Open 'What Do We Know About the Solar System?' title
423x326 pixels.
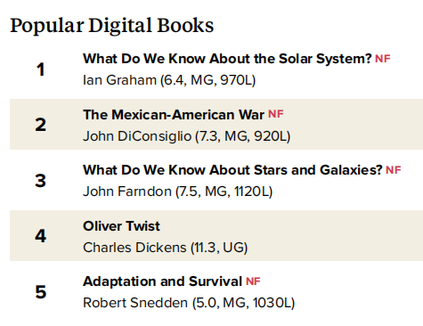pyautogui.click(x=227, y=59)
